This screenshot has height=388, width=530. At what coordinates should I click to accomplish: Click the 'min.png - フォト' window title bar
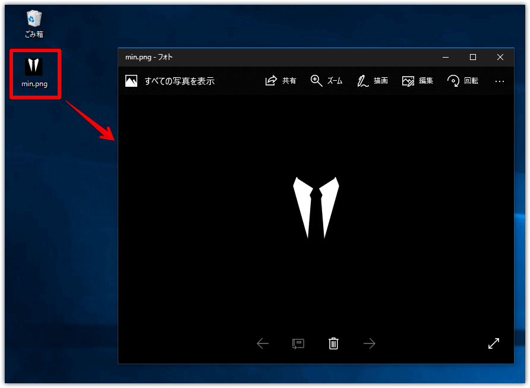267,57
